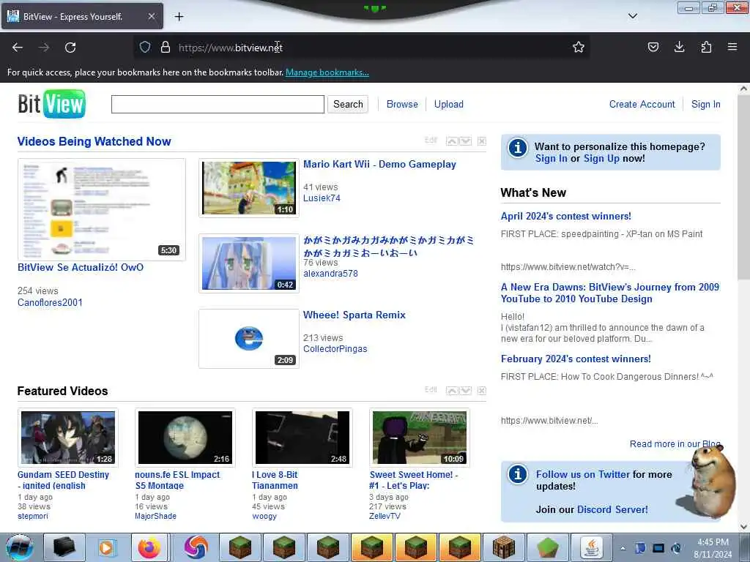
Task: Open February 2024's contest winners post
Action: (x=576, y=359)
